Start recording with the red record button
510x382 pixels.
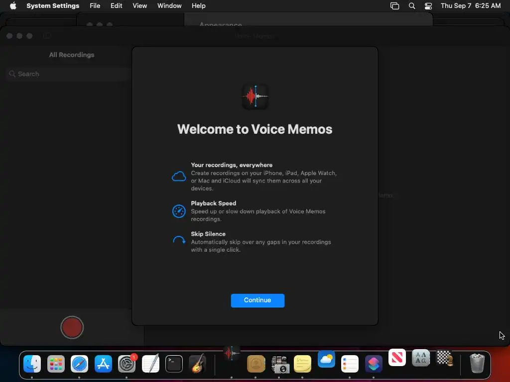[x=72, y=327]
